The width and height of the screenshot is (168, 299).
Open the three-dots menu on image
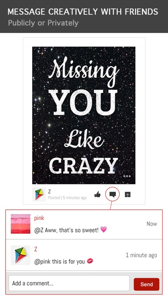click(127, 176)
